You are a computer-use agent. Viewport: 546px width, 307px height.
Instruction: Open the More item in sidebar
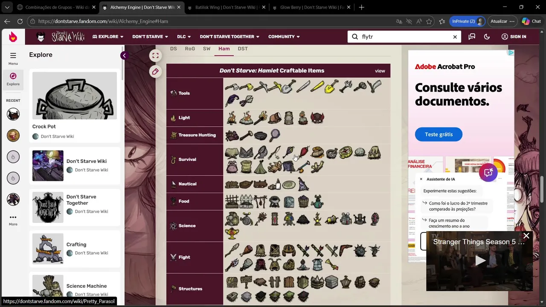(13, 220)
